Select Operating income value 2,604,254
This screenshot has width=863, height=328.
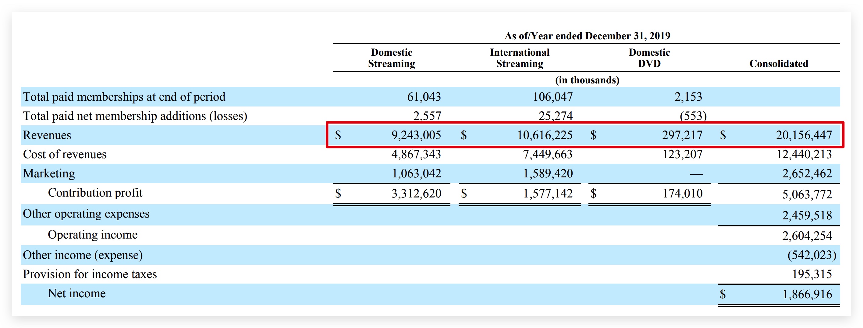[x=807, y=236]
